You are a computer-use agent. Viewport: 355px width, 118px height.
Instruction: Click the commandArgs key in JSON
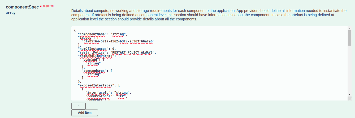tap(94, 71)
